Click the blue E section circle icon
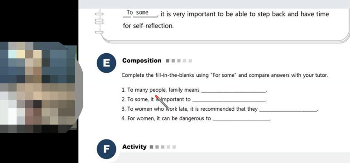 click(106, 63)
